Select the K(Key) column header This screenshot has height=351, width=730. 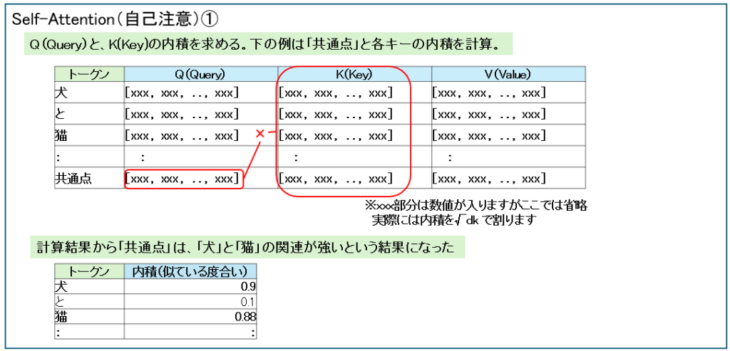coord(354,74)
